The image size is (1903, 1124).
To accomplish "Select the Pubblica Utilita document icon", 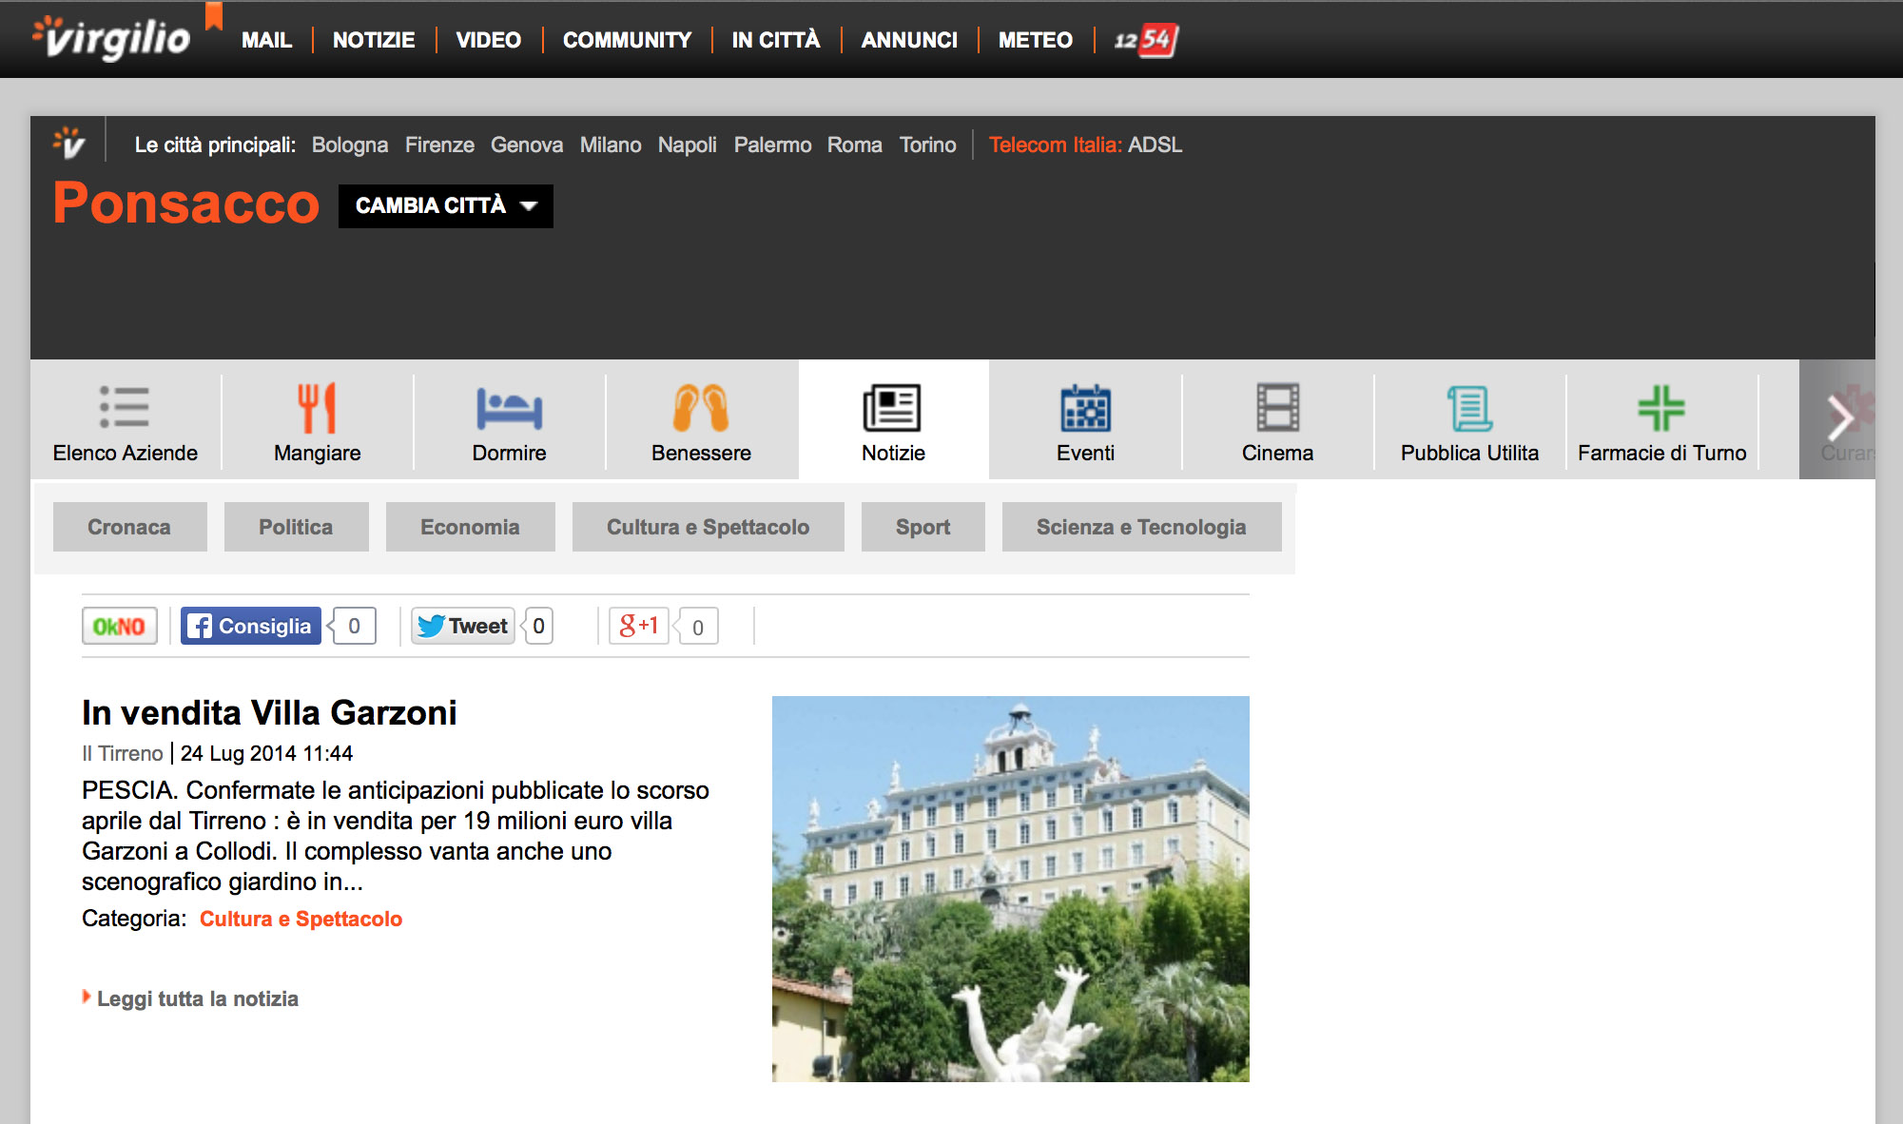I will [x=1469, y=409].
